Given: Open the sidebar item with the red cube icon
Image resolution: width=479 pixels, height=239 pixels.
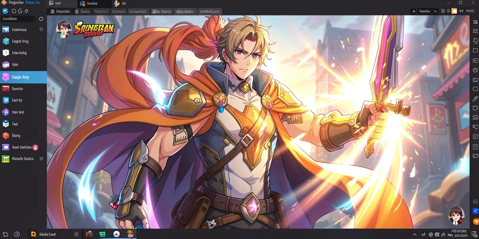Looking at the screenshot, I should click(x=23, y=135).
